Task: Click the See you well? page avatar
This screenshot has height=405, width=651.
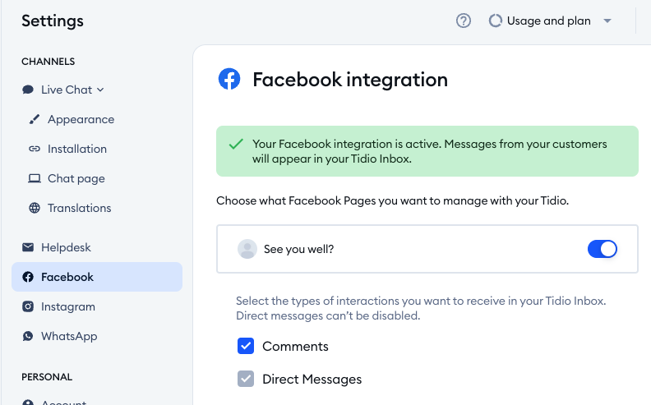Action: pos(247,249)
